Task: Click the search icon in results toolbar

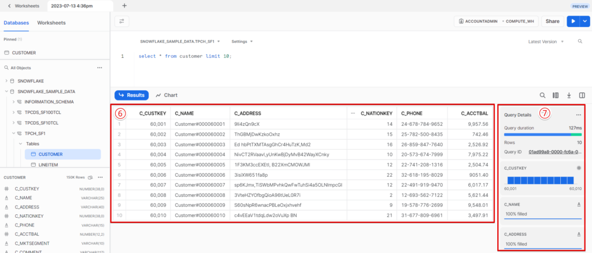Action: pos(542,95)
